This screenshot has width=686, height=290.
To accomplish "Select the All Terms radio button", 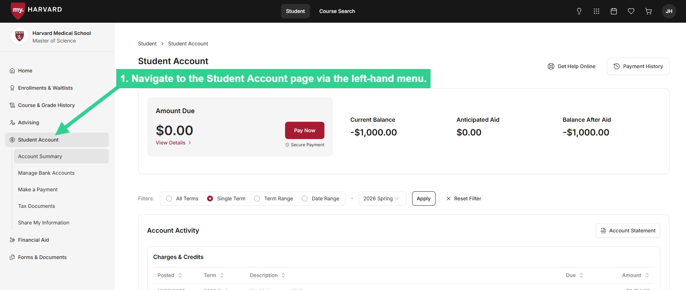I will tap(169, 198).
